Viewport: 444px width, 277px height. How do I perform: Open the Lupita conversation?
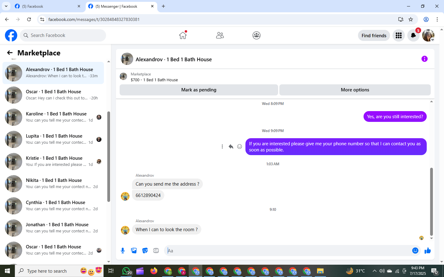pos(53,139)
